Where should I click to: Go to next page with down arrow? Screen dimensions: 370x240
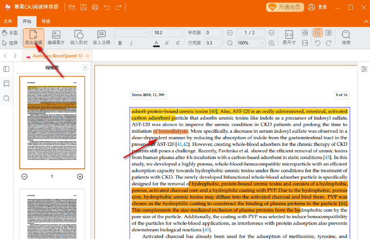coord(271,33)
